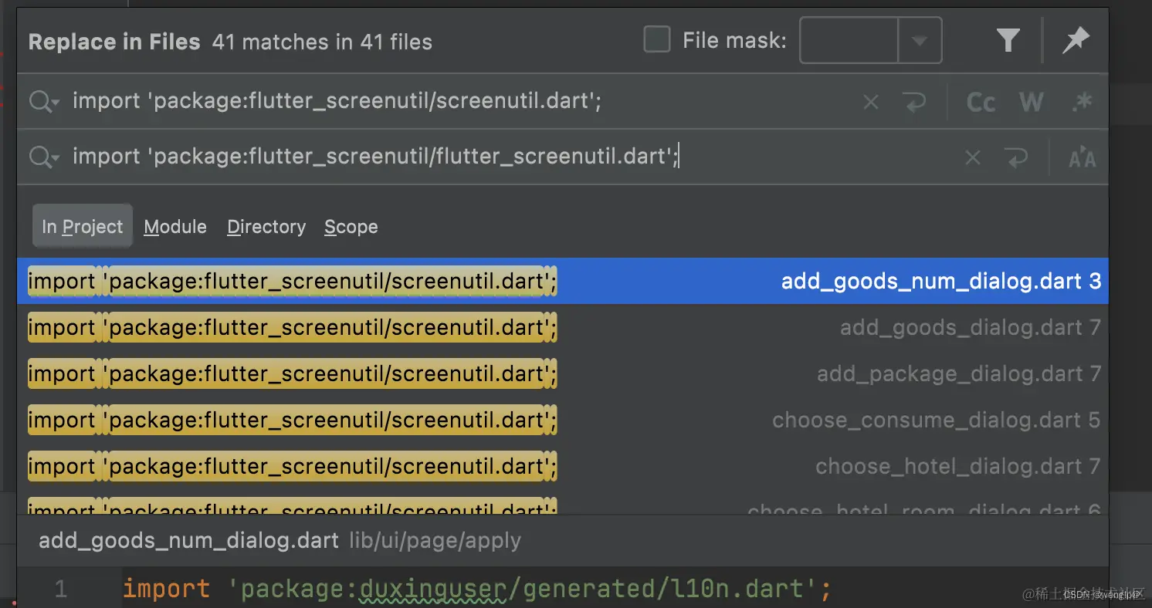The width and height of the screenshot is (1152, 608).
Task: Click the add_goods_num_dialog.dart preview file name
Action: [x=188, y=541]
